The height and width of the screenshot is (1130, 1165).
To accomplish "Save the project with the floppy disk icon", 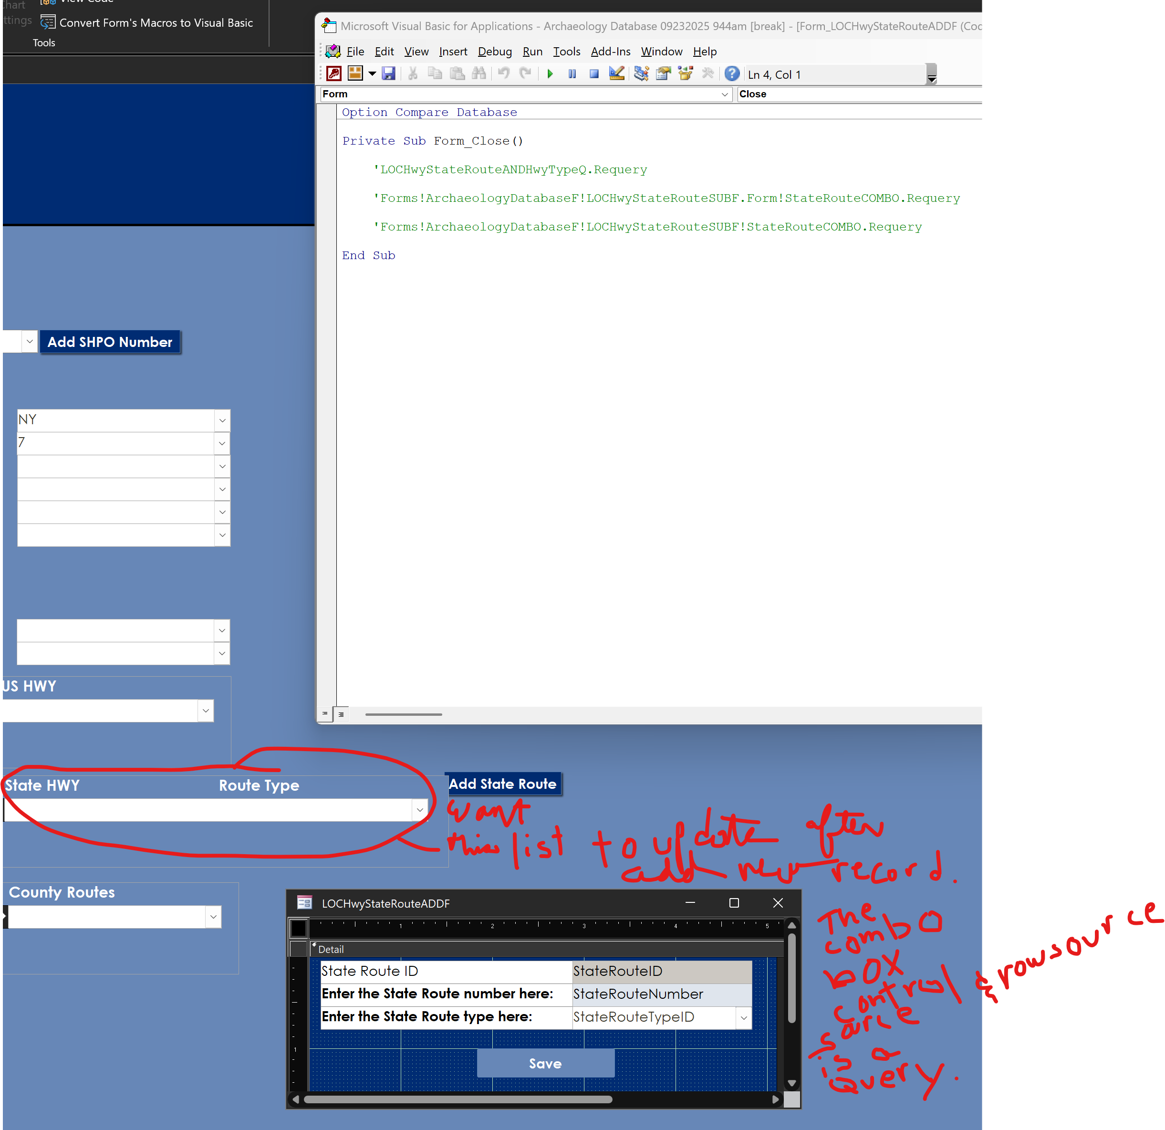I will [389, 73].
